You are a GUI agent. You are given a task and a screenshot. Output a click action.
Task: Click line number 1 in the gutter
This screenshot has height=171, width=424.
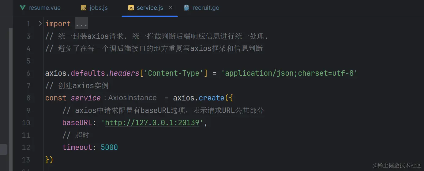point(28,24)
